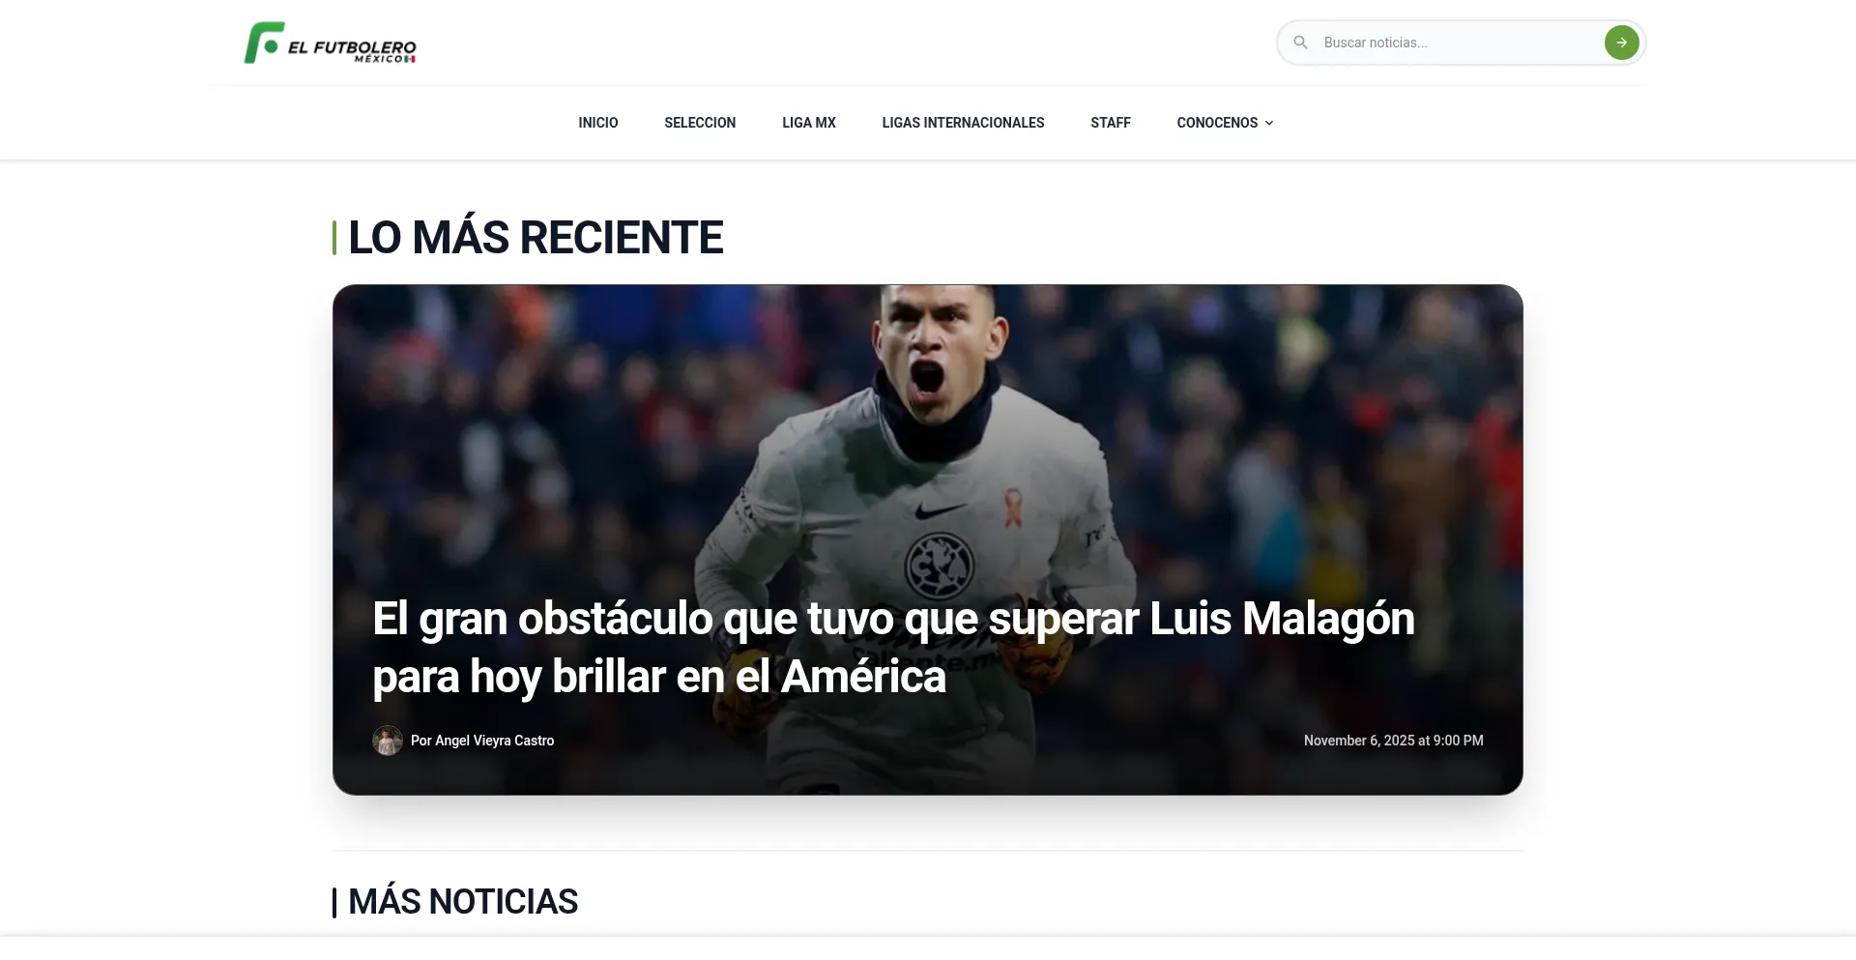This screenshot has height=960, width=1856.
Task: Click the El Futbolero logo text
Action: pyautogui.click(x=352, y=47)
